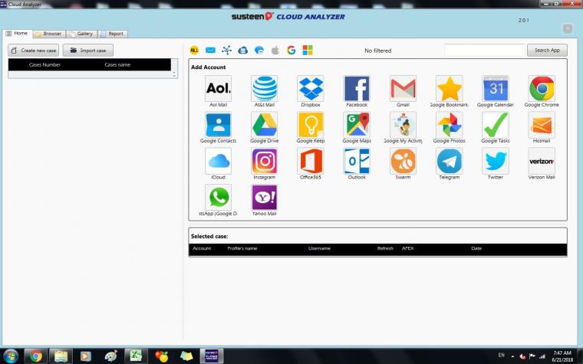Open File Explorer from taskbar

[x=61, y=356]
